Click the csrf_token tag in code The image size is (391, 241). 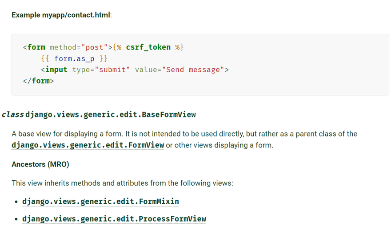point(148,47)
